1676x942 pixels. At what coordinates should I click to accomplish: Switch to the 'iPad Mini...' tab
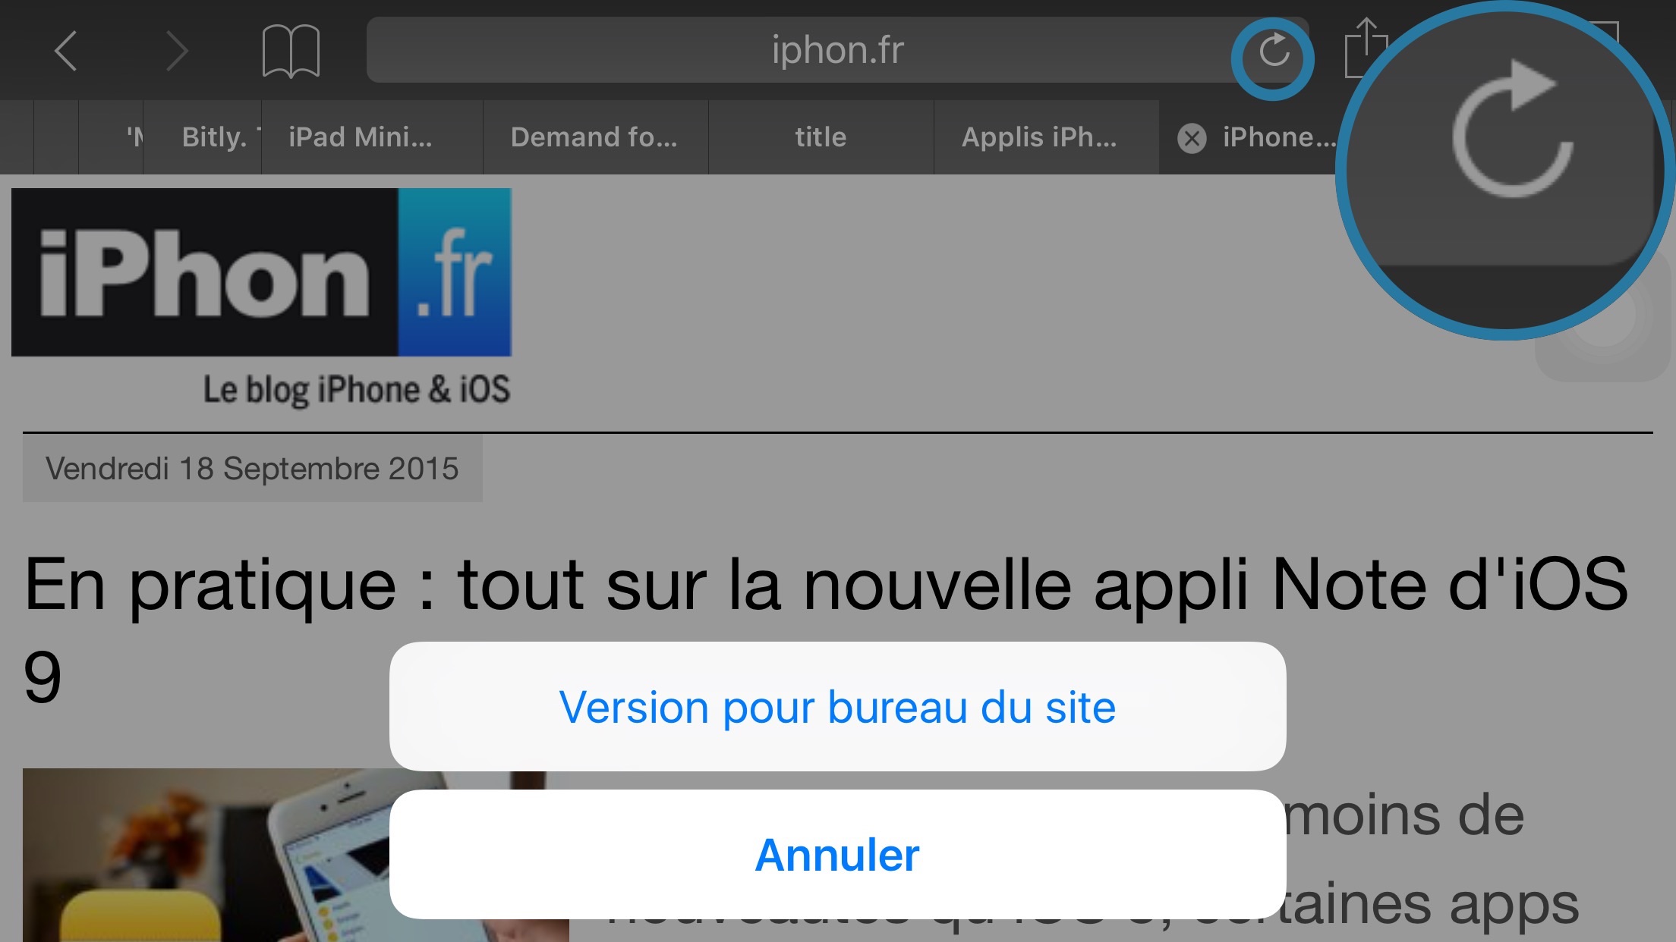coord(361,136)
